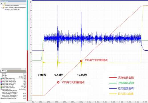Click the red rough-point marker near 3 inches
148x103 pixels.
(x=58, y=82)
